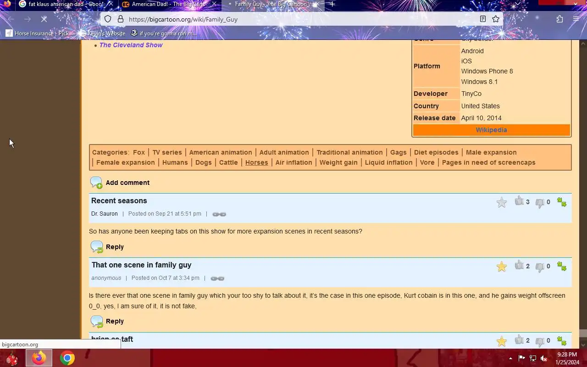Open the Firefox extensions menu
Viewport: 587px width, 367px height.
tap(560, 19)
